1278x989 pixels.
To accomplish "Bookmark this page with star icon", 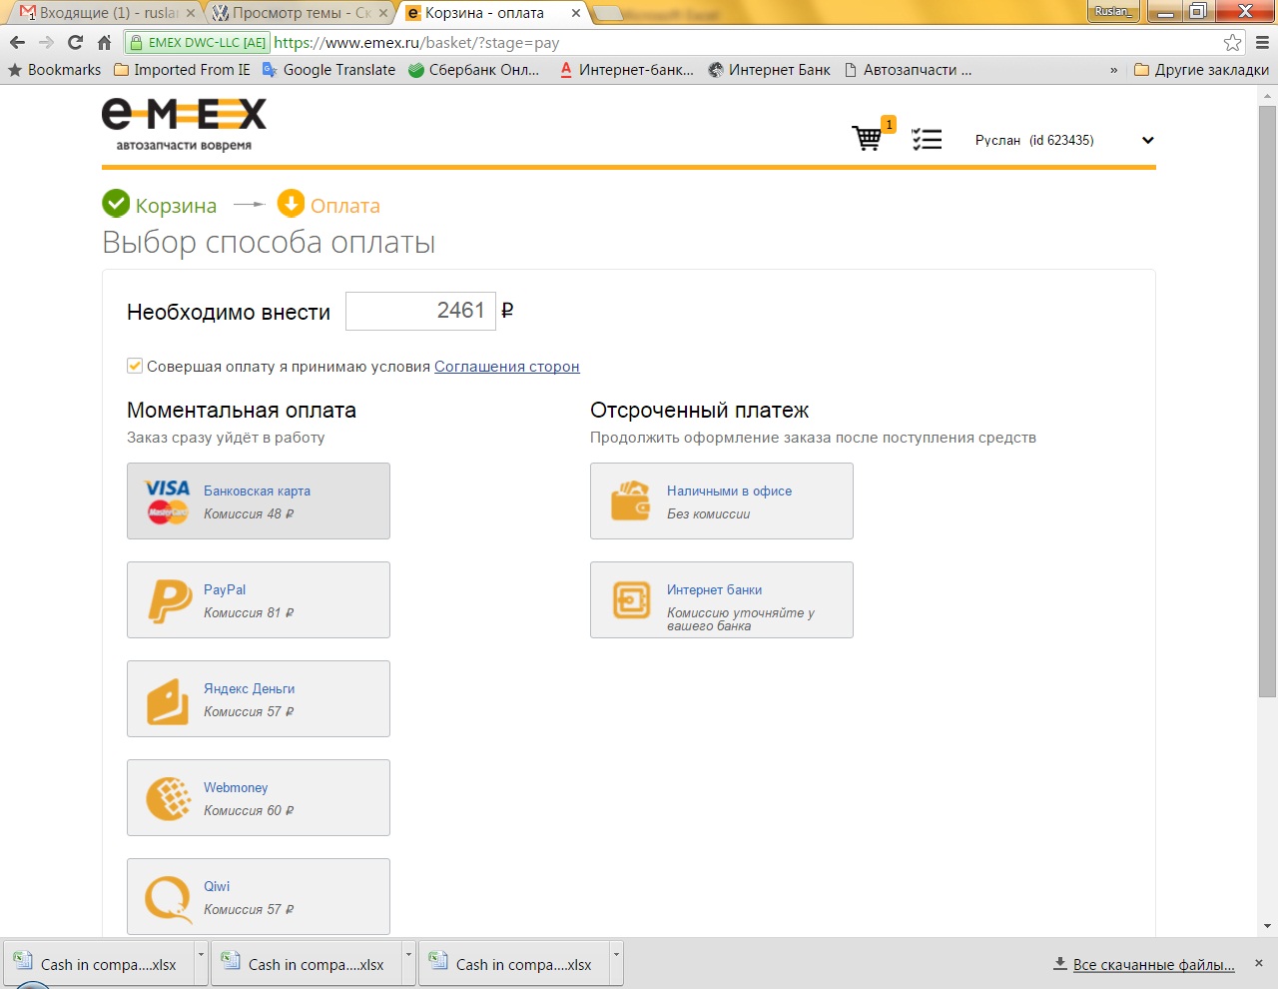I will [1233, 43].
